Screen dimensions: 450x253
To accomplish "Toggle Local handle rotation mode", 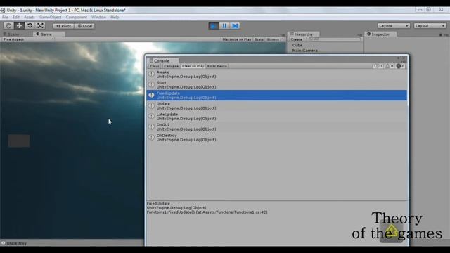I will pos(85,26).
